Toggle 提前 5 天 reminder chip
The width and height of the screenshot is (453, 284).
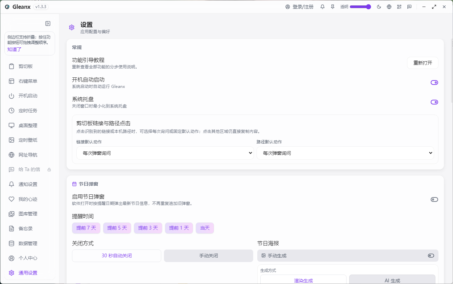click(x=117, y=228)
